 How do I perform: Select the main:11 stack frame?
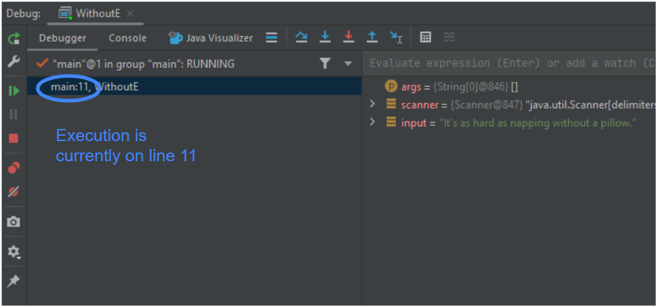pos(94,86)
